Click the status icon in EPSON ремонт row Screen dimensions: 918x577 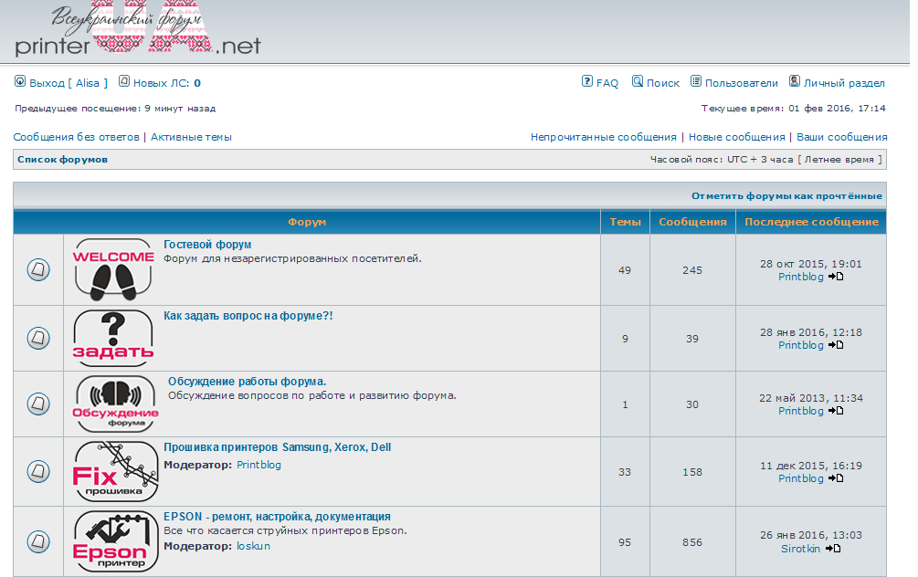[x=38, y=541]
